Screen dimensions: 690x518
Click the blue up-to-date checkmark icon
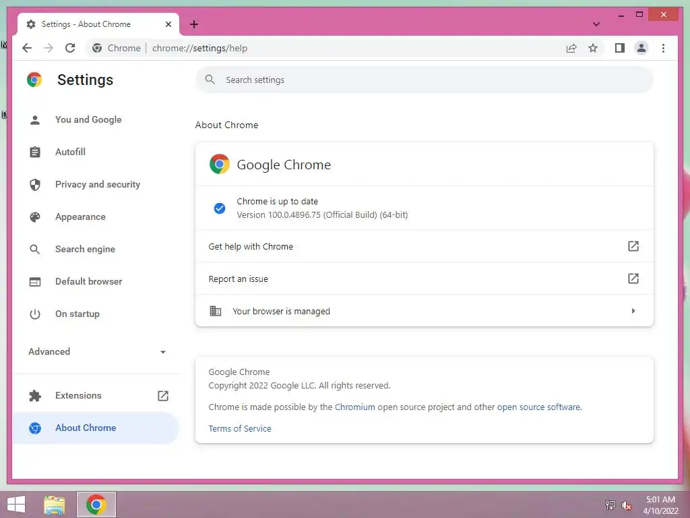pyautogui.click(x=220, y=208)
